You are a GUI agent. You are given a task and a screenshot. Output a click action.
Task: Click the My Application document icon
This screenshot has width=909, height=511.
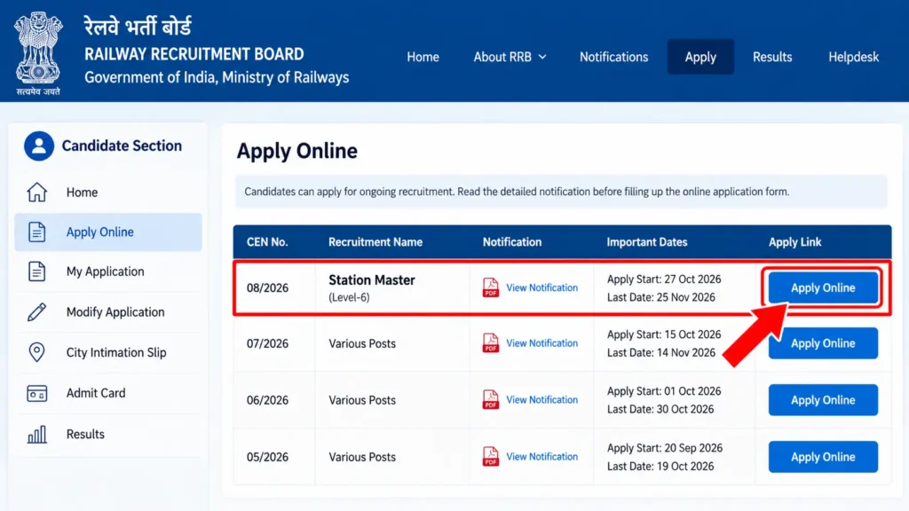pyautogui.click(x=36, y=271)
